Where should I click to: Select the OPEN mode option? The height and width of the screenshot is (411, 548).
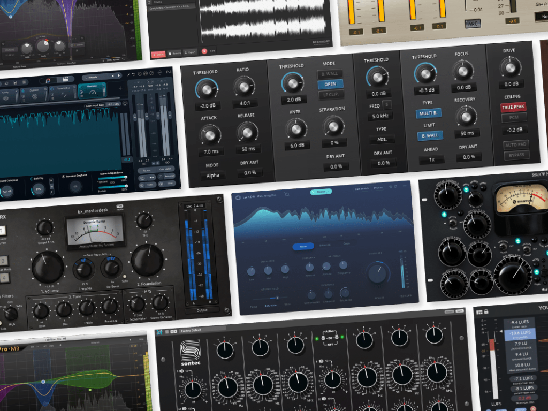pyautogui.click(x=330, y=84)
